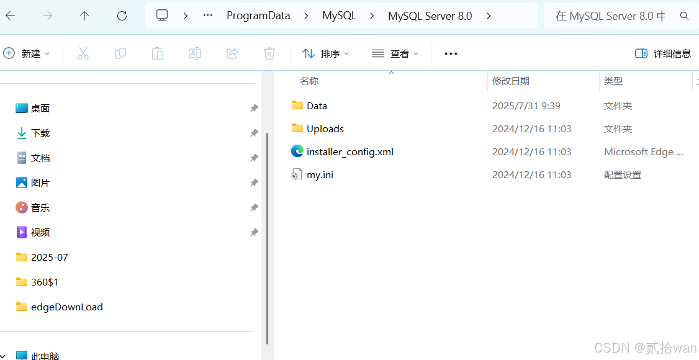This screenshot has height=360, width=699.
Task: Click the date 2025/7/31 9:39
Action: [526, 106]
